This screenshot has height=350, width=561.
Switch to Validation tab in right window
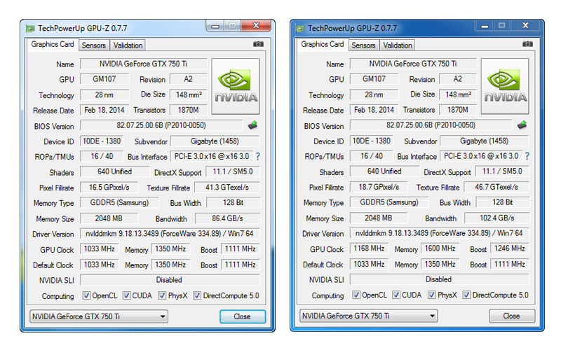point(398,45)
